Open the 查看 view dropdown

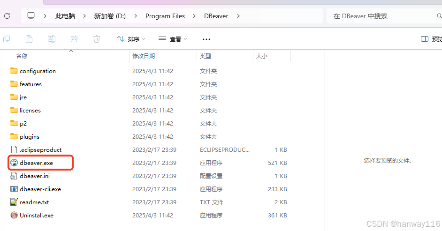(x=173, y=39)
